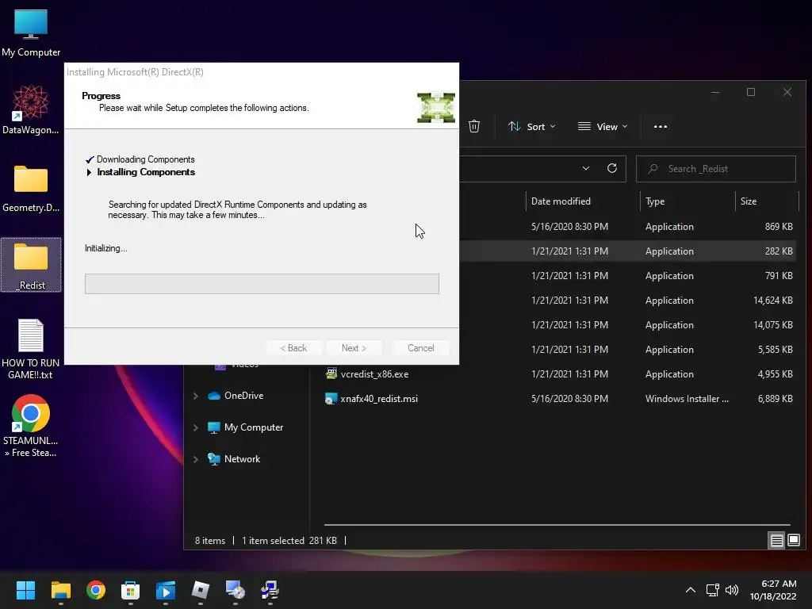This screenshot has width=812, height=609.
Task: Open STEAMUNLOCKED Chrome shortcut on desktop
Action: [31, 426]
